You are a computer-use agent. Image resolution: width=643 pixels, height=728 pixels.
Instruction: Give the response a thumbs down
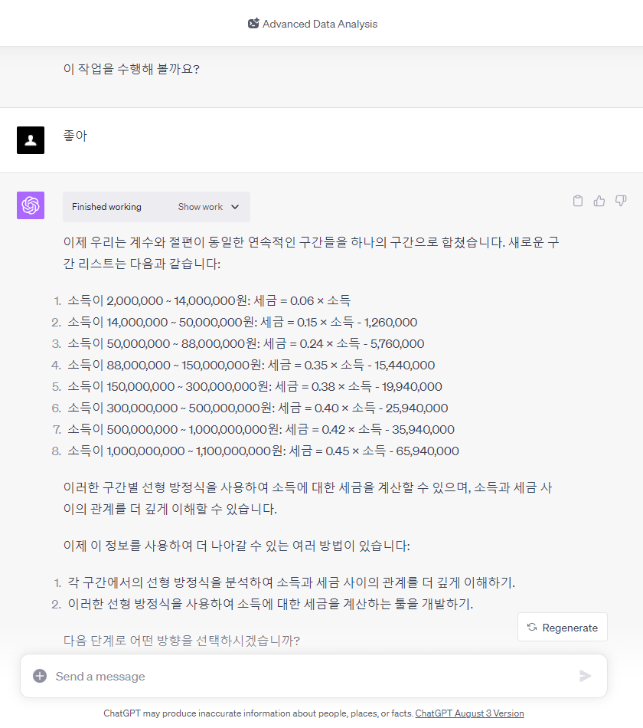(x=621, y=201)
